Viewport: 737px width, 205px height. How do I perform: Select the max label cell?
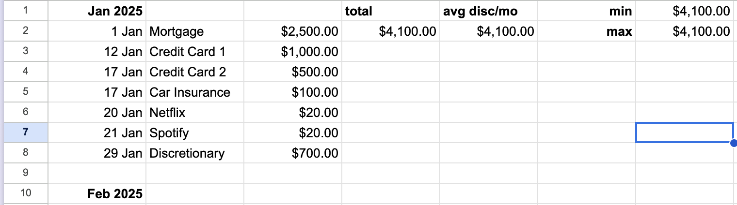[x=587, y=31]
